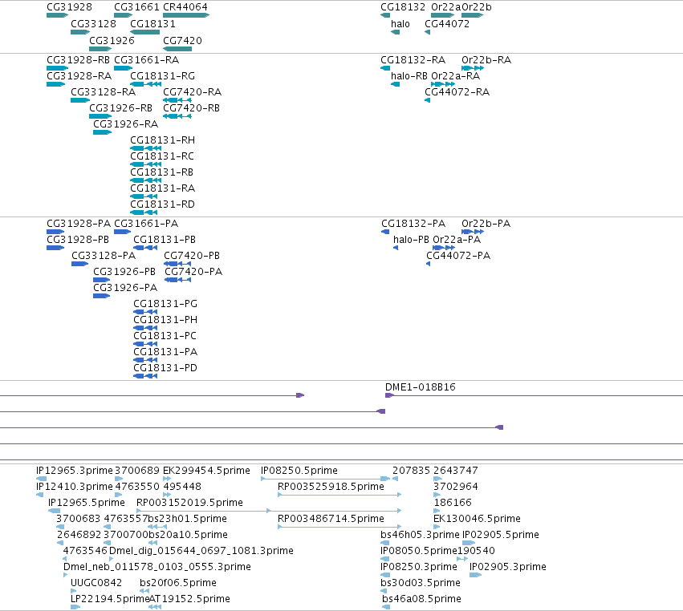Click EST Dmel_dig_015644_0697_1081.3prime
This screenshot has height=611, width=683.
click(x=201, y=551)
